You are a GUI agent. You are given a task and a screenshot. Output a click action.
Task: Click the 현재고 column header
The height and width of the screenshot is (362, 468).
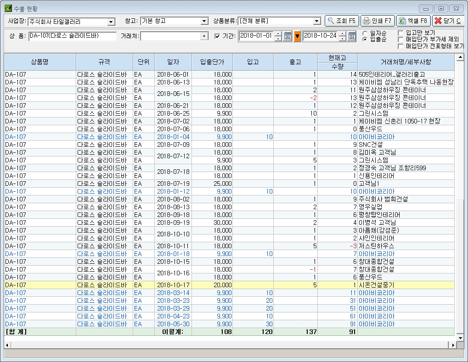(338, 58)
